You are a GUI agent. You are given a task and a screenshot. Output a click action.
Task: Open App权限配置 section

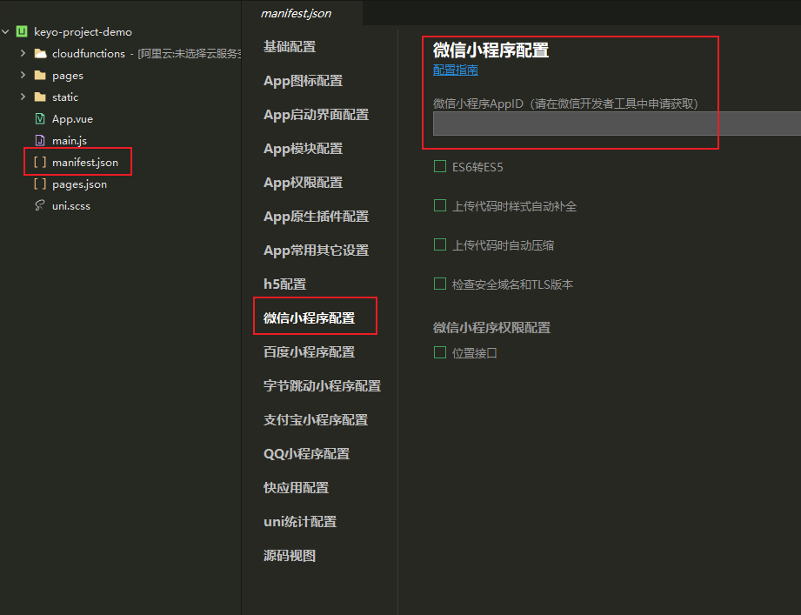pos(303,183)
